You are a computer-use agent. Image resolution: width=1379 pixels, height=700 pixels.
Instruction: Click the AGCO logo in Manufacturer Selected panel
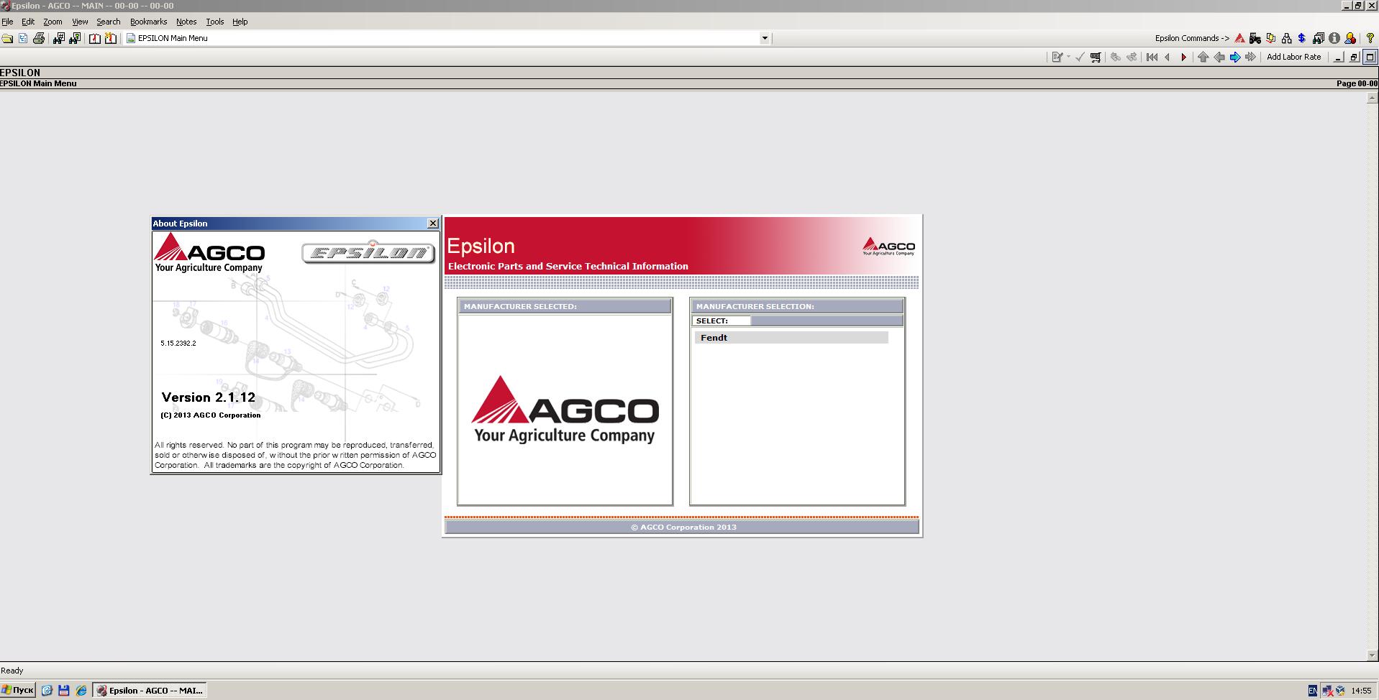tap(565, 409)
